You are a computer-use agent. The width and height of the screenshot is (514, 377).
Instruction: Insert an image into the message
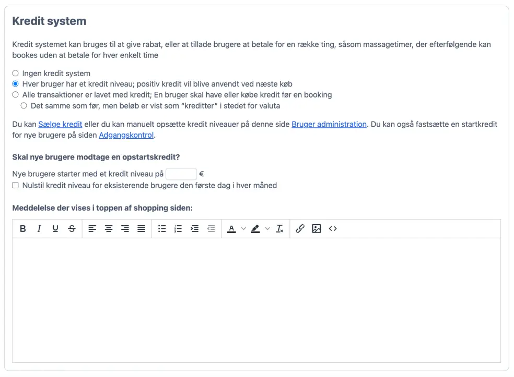pyautogui.click(x=316, y=228)
